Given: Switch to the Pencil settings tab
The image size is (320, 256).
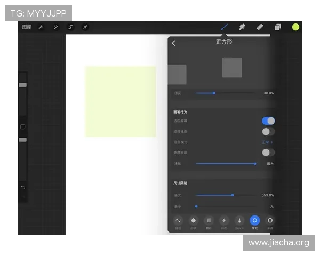Looking at the screenshot, I should tap(239, 221).
